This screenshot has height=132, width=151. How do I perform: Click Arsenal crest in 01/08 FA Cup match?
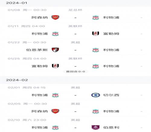55,17
